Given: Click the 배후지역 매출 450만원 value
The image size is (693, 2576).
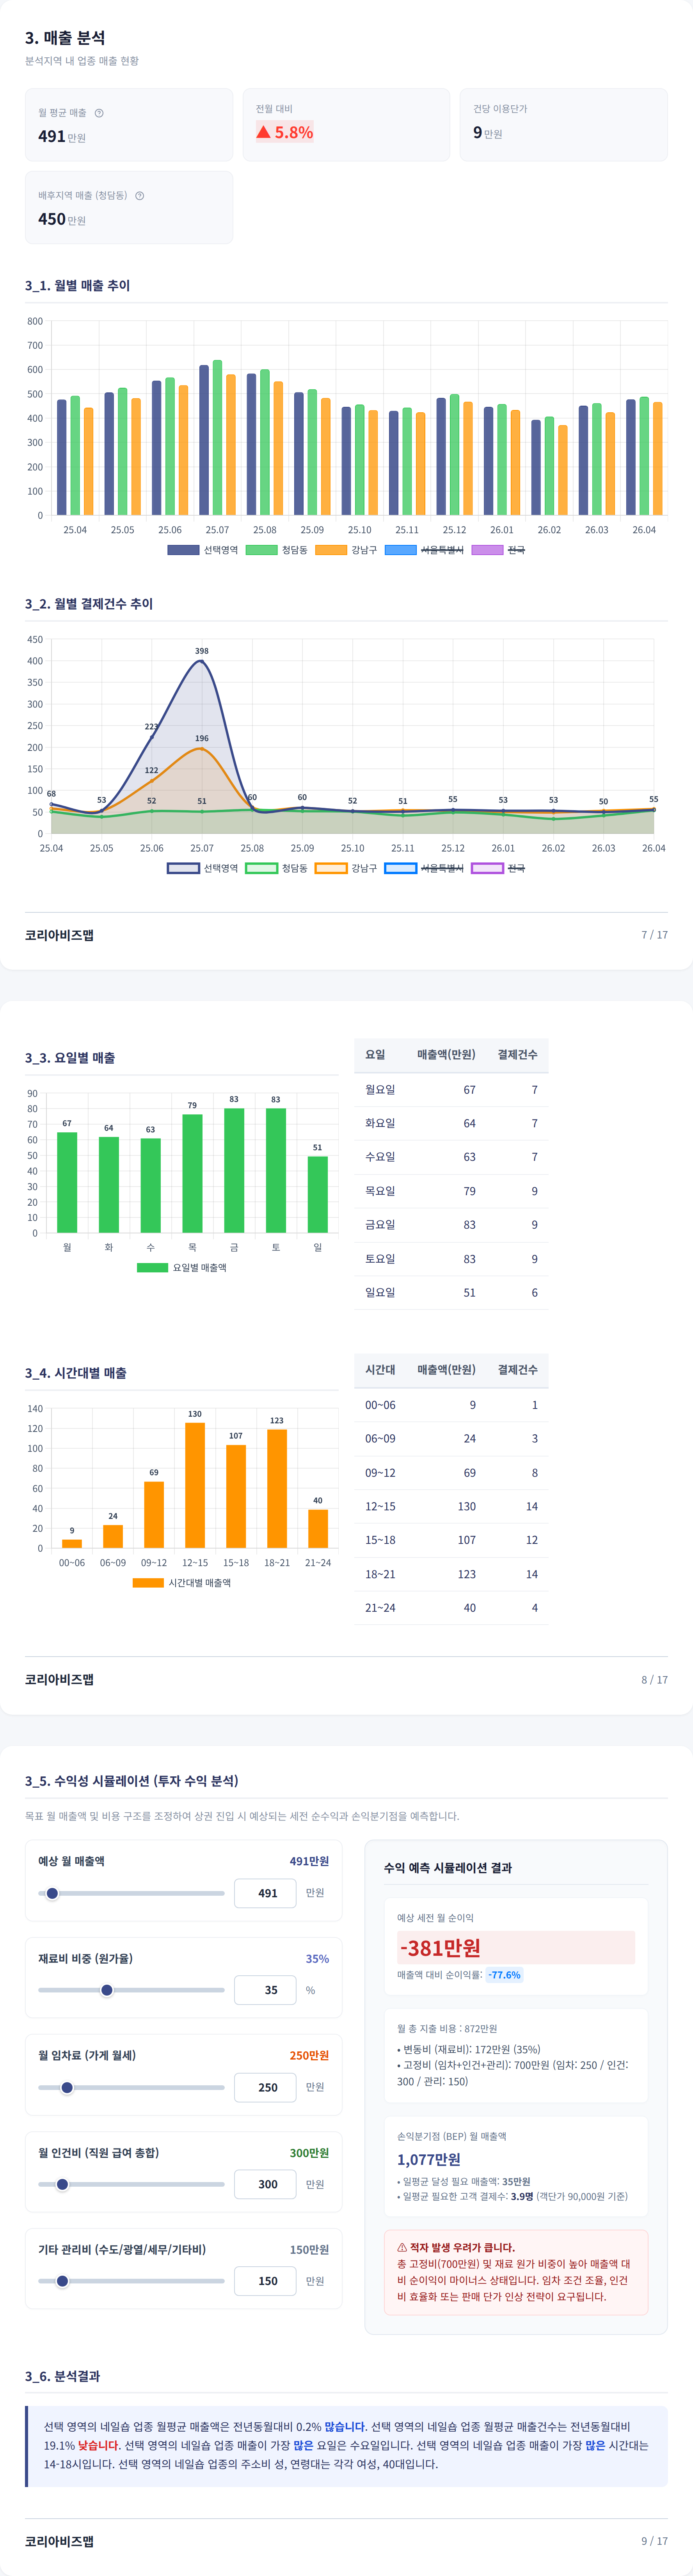Looking at the screenshot, I should coord(62,219).
